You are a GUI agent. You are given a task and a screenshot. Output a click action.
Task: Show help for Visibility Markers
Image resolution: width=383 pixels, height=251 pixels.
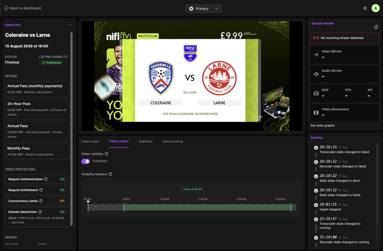[110, 174]
